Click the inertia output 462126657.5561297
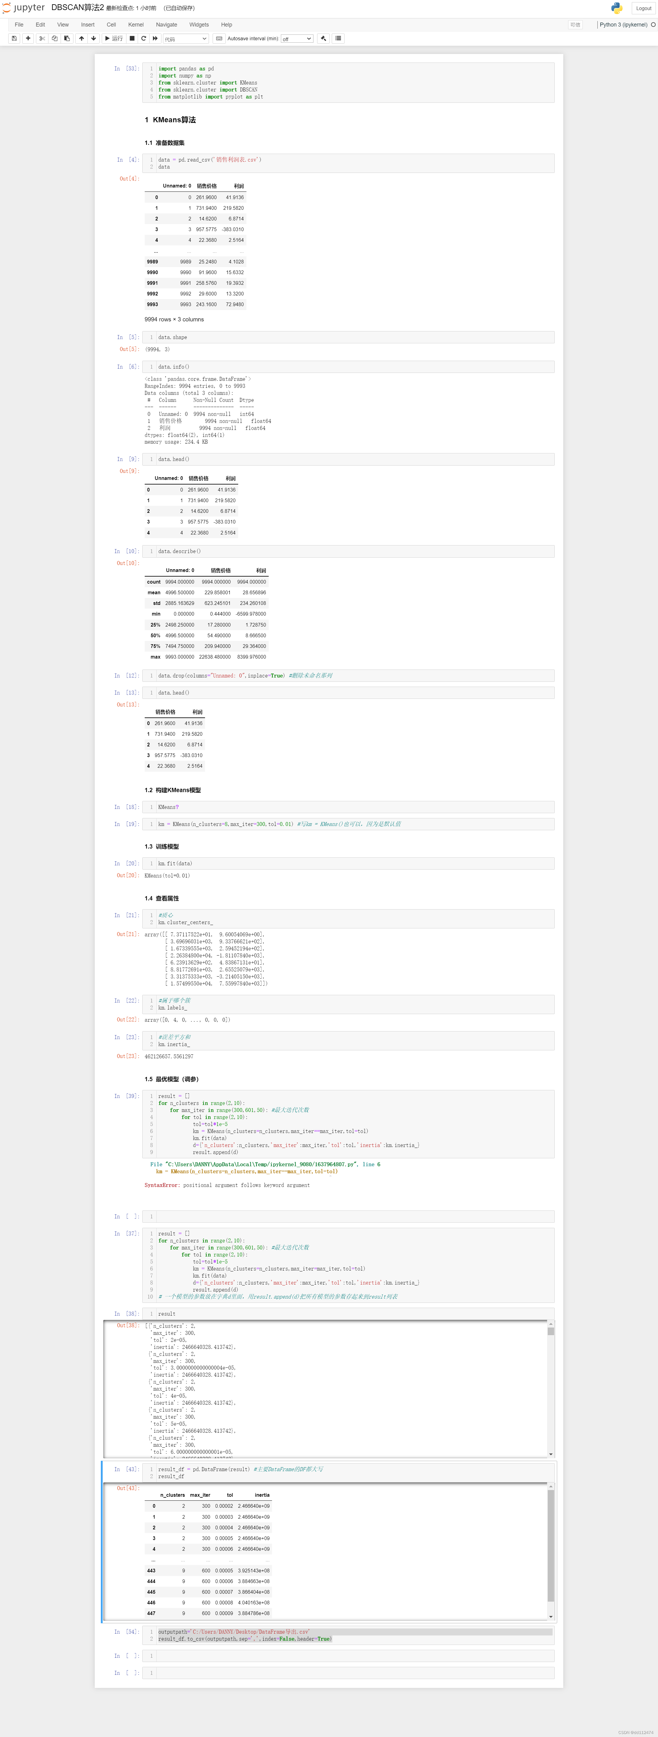658x1737 pixels. pos(168,1057)
